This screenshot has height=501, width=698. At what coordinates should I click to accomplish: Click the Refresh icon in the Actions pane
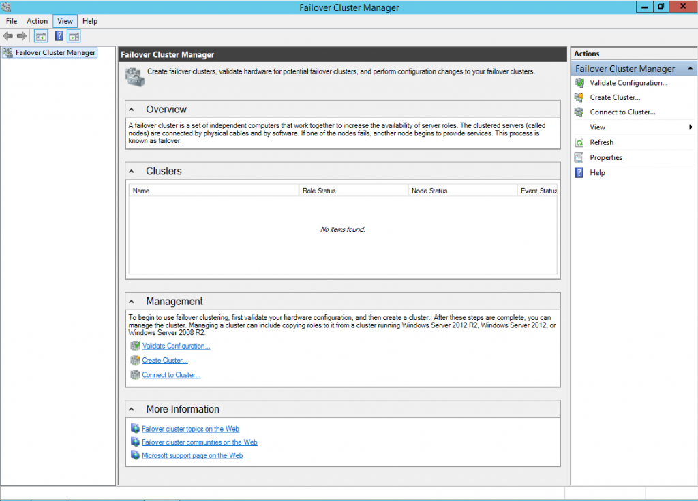tap(579, 143)
